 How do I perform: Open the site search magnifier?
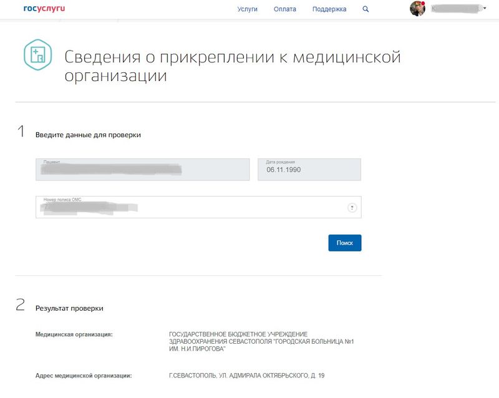(364, 9)
